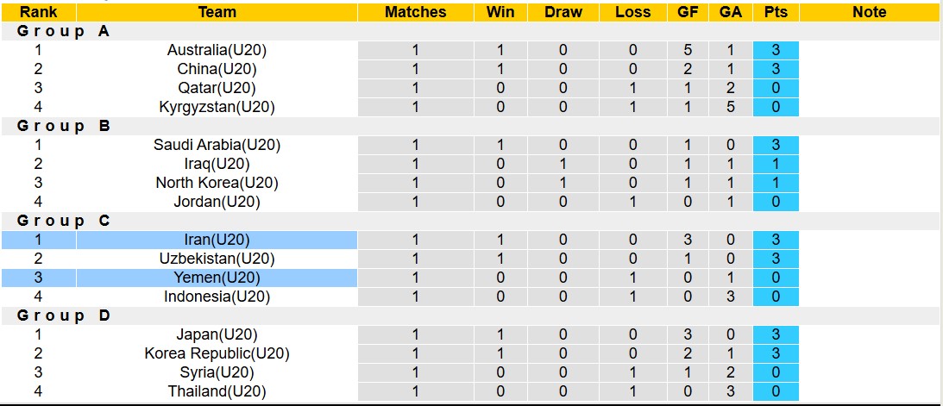Open the Uzbekistan(U20) team link
The height and width of the screenshot is (406, 943).
(217, 259)
